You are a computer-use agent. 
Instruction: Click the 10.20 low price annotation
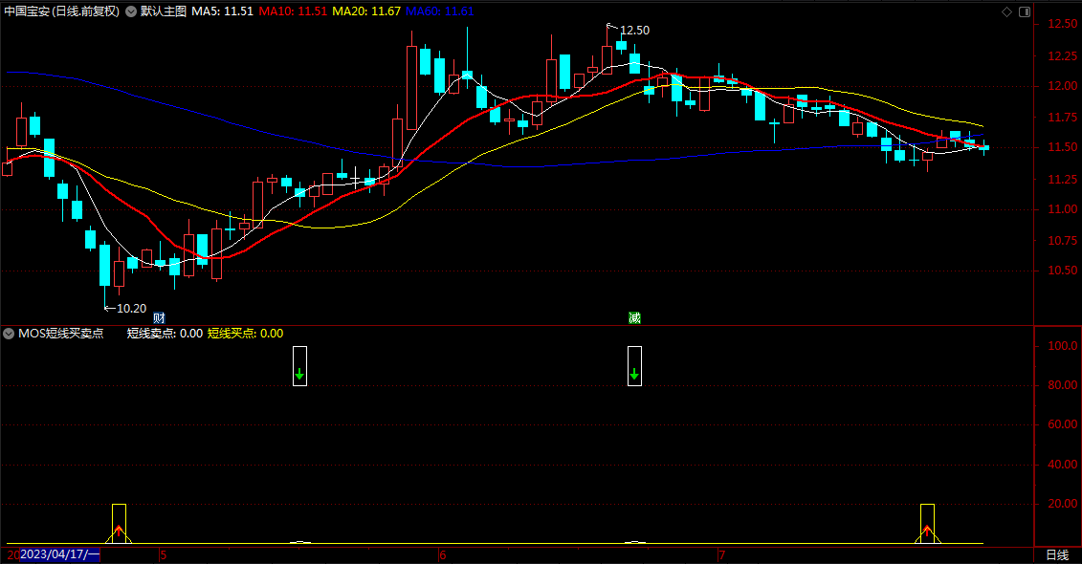click(131, 309)
